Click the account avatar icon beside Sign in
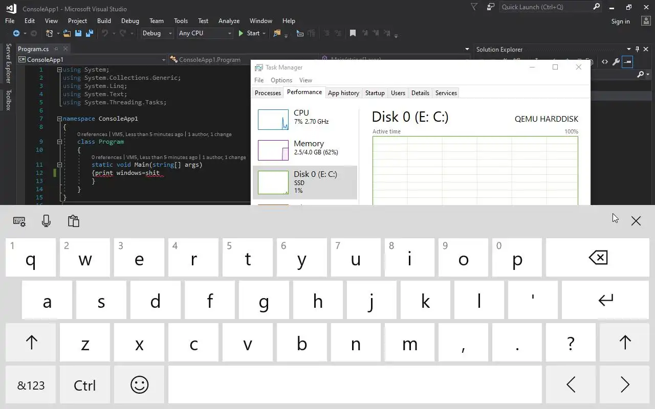The width and height of the screenshot is (655, 409). click(645, 21)
